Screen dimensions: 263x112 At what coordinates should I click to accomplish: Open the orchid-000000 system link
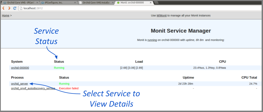tap(20, 68)
